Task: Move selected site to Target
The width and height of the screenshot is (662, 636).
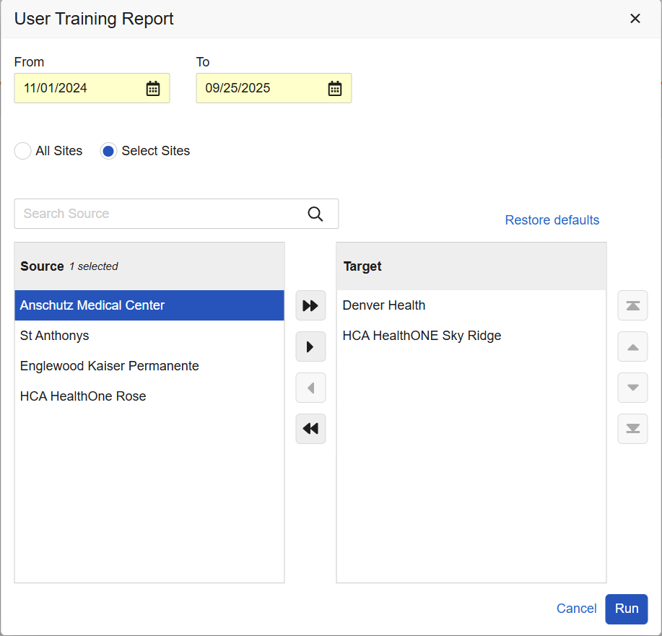Action: (x=310, y=347)
